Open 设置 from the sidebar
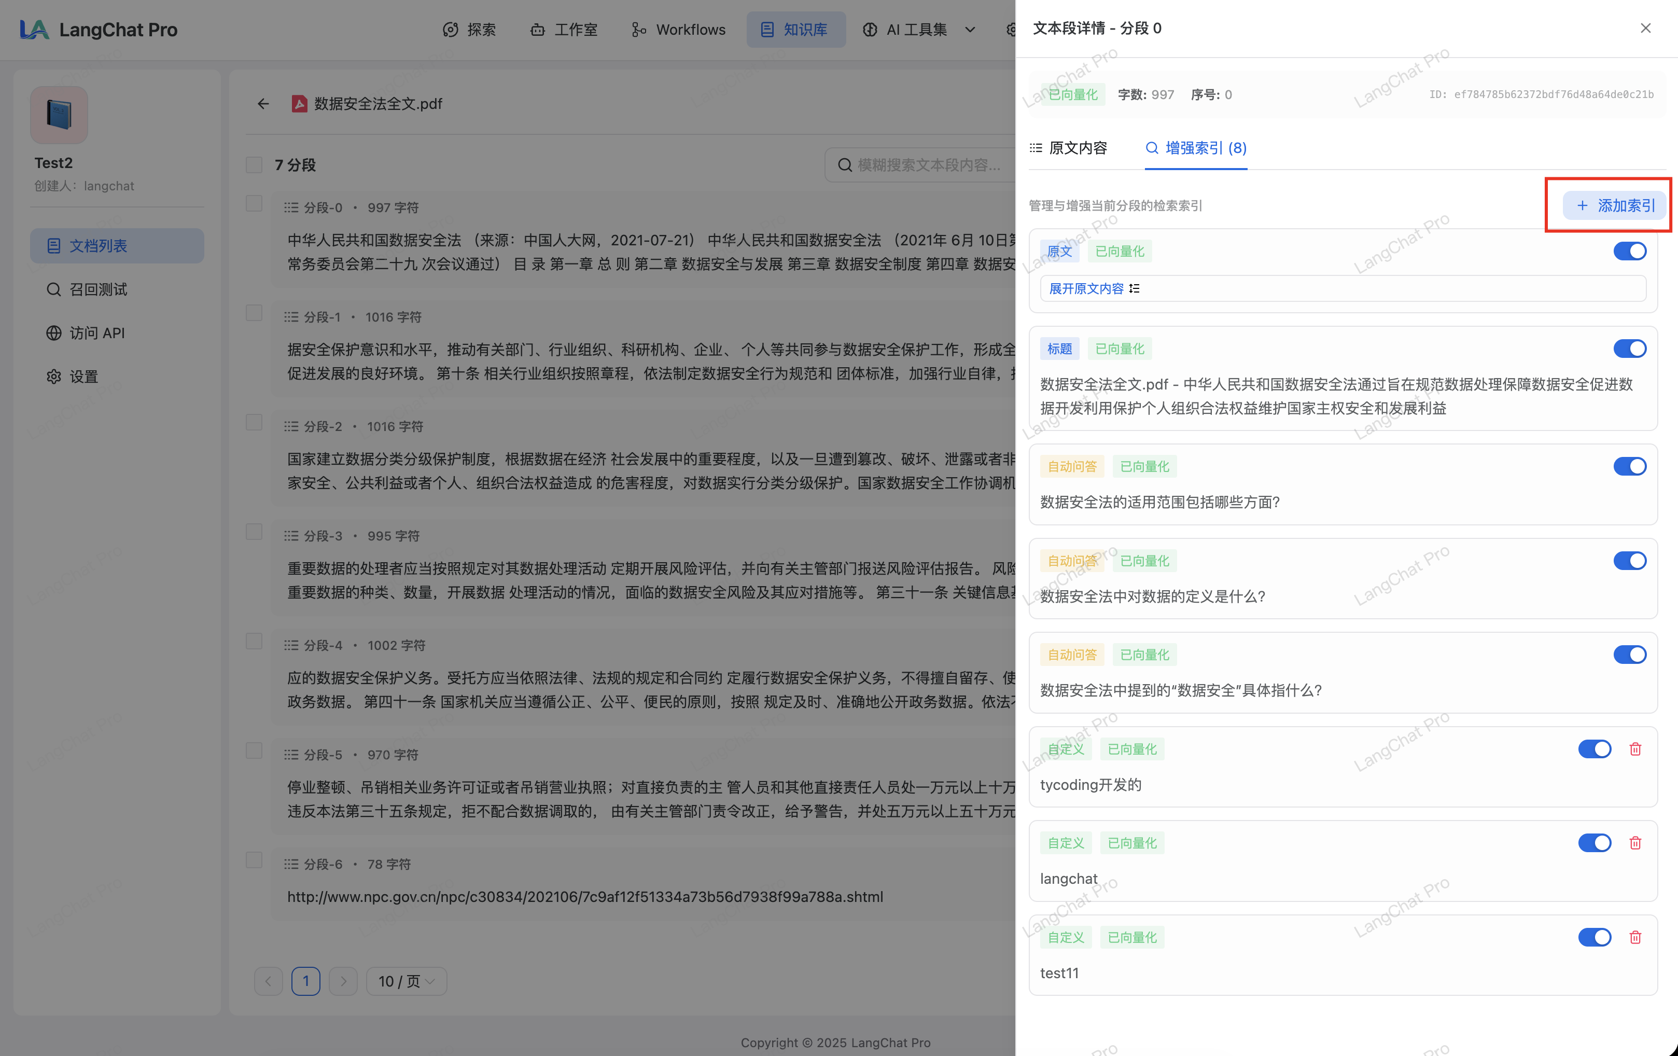Screen dimensions: 1678x1056 coord(83,377)
